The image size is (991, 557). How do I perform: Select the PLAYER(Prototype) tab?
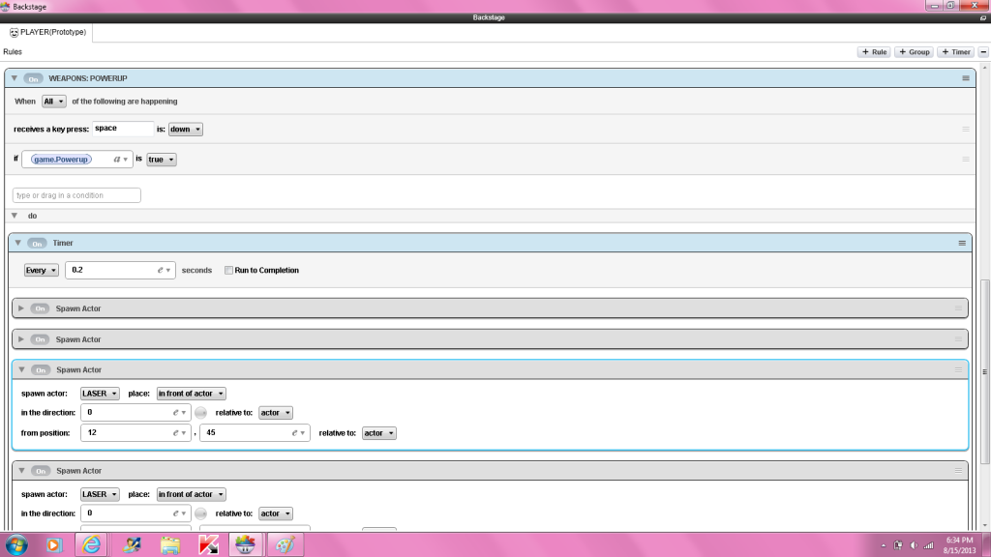click(47, 32)
